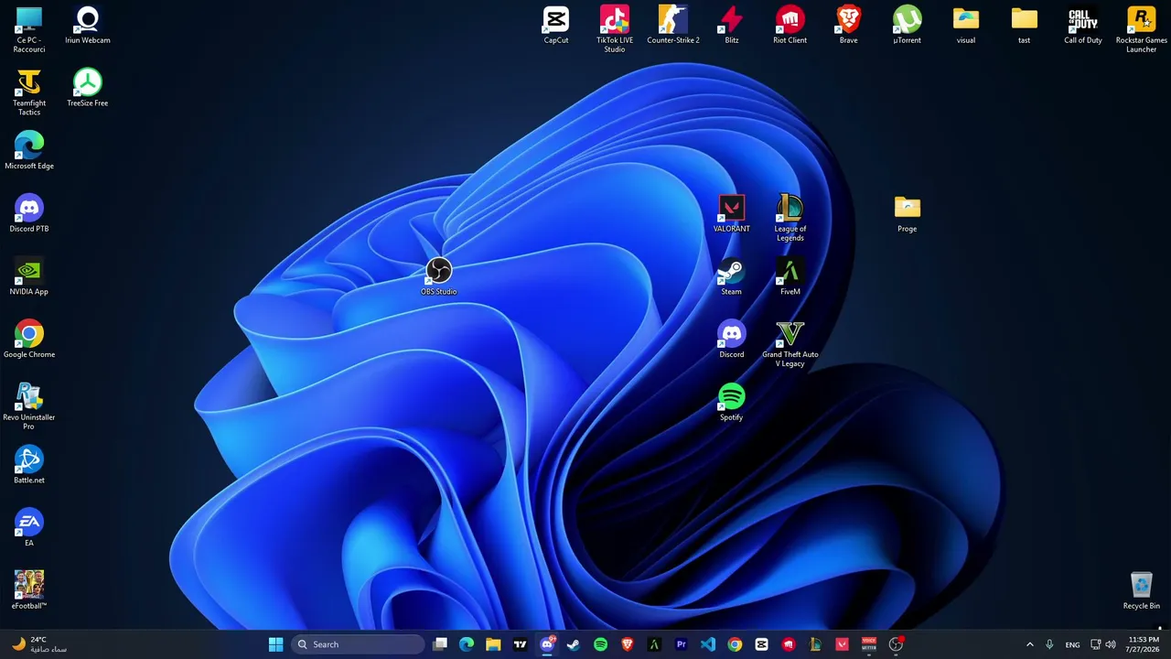Select the TikTok LIVE Studio icon

tap(615, 29)
